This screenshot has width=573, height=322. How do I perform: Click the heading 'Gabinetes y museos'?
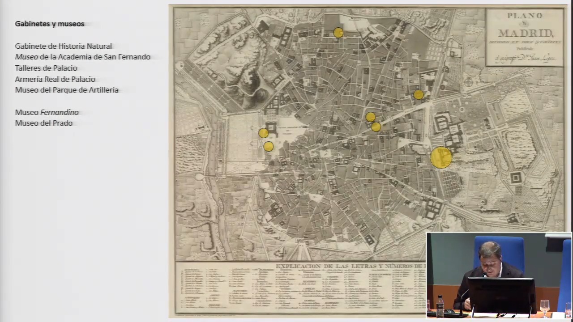pyautogui.click(x=50, y=24)
